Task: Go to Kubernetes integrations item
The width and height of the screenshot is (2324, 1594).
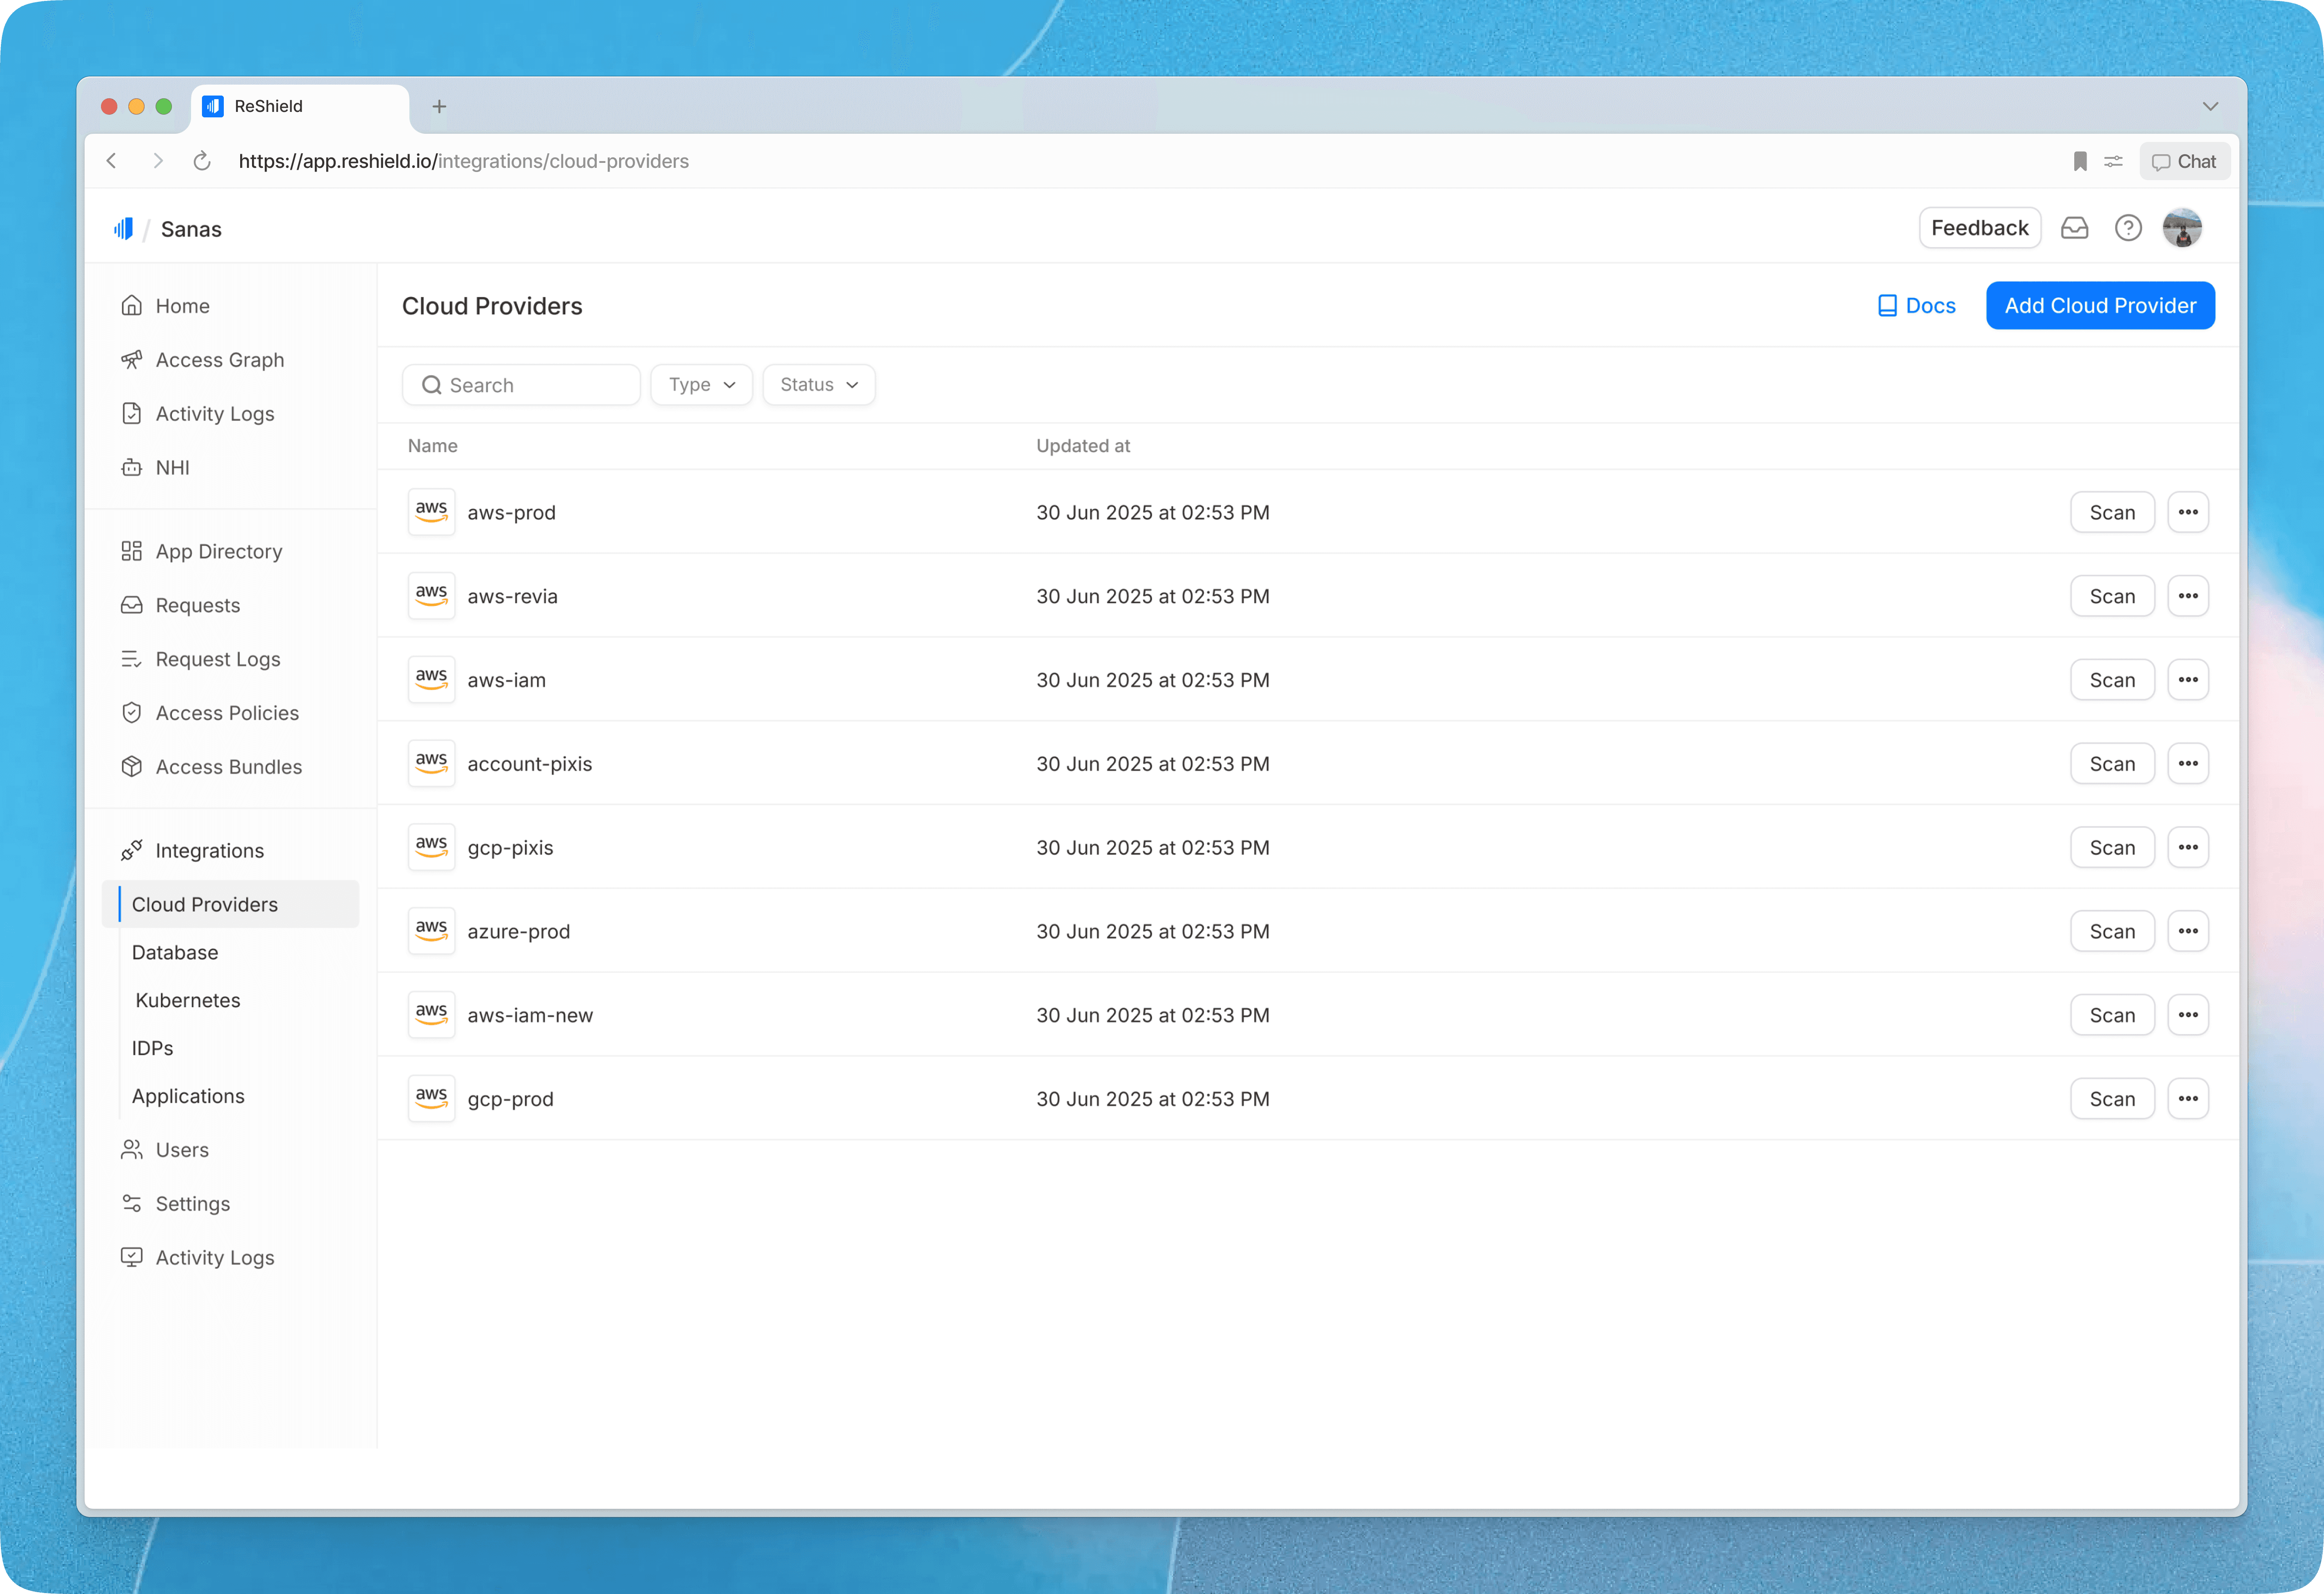Action: pyautogui.click(x=188, y=1000)
